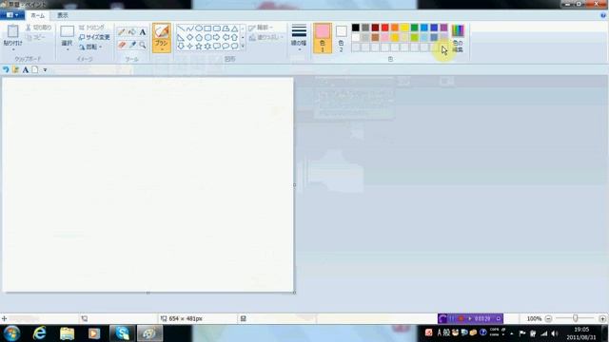
Task: Activate Color 1 foreground slot
Action: coord(323,38)
